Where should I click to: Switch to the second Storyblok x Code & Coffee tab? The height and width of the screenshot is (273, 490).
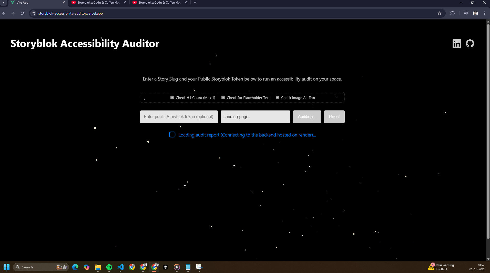pyautogui.click(x=99, y=3)
